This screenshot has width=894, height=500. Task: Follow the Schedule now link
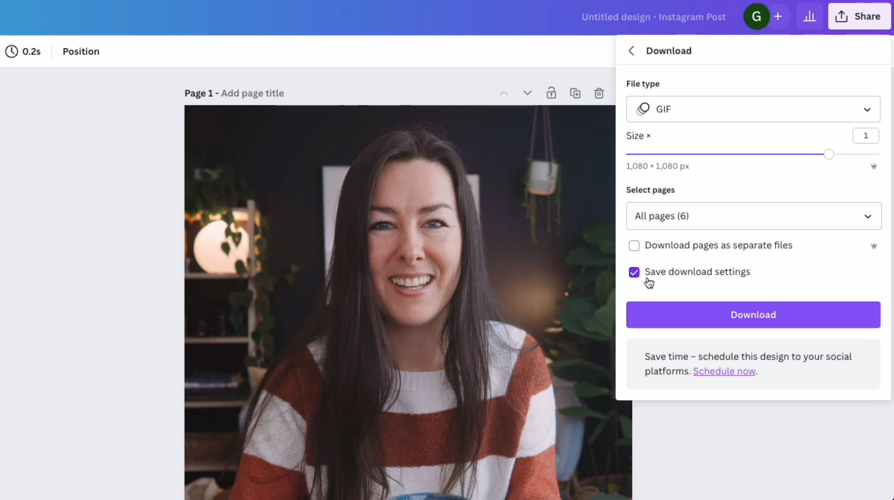pos(724,371)
